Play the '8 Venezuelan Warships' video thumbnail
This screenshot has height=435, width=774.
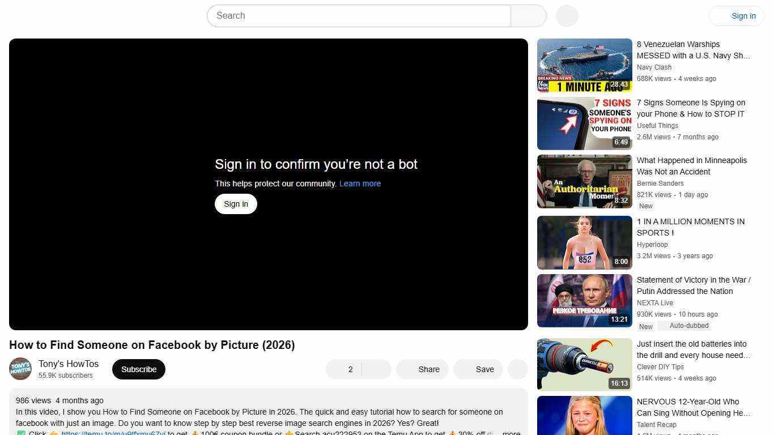click(584, 65)
